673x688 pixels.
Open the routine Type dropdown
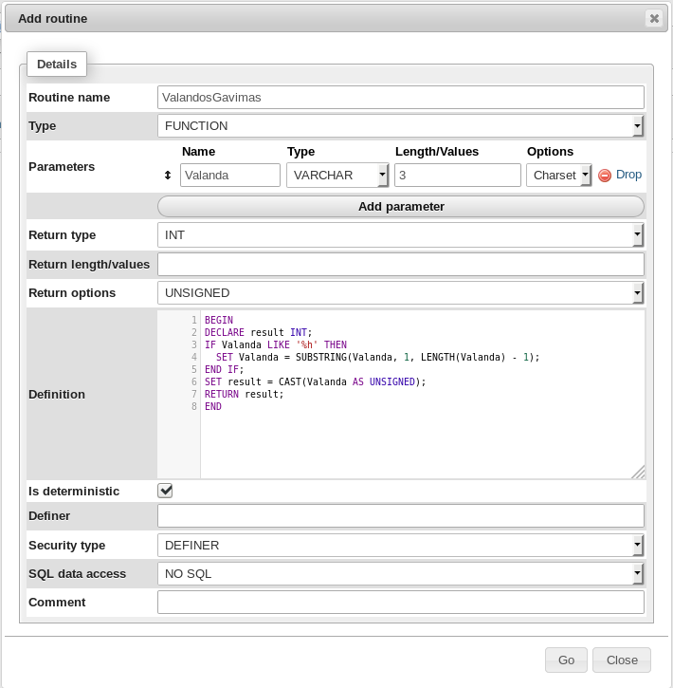coord(400,125)
